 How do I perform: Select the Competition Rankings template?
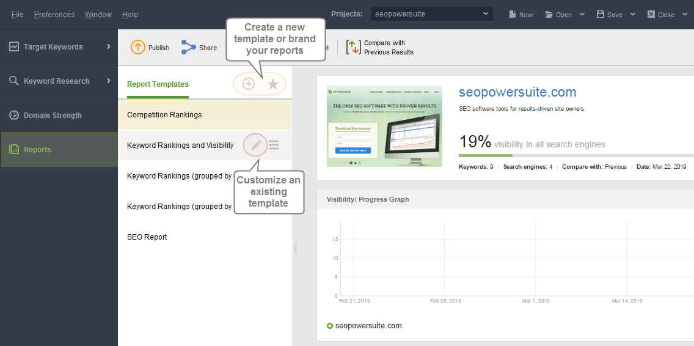[205, 115]
